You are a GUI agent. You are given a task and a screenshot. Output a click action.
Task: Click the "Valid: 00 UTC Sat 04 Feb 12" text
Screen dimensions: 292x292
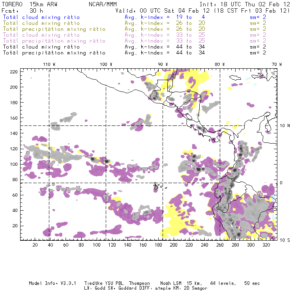coord(163,11)
